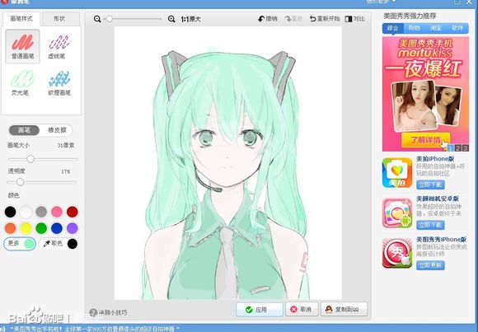The height and width of the screenshot is (332, 478).
Task: Click the compare (对比) button
Action: (355, 19)
